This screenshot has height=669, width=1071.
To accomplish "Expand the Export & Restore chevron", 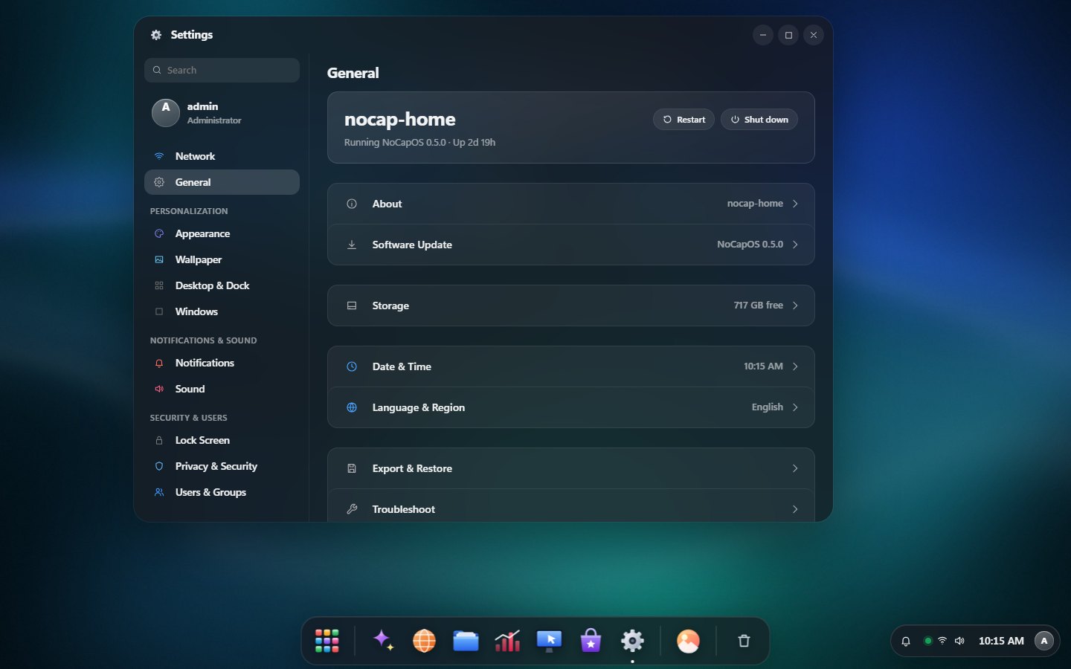I will (795, 468).
